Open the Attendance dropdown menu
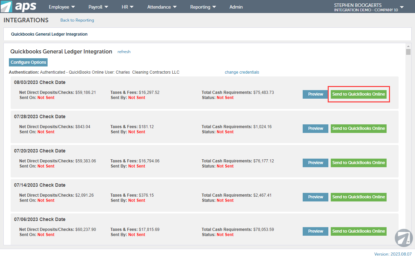415x259 pixels. coord(162,7)
